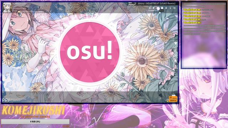228x128 pixels.
Task: Click the song progress bar under player controls
Action: tap(154, 10)
